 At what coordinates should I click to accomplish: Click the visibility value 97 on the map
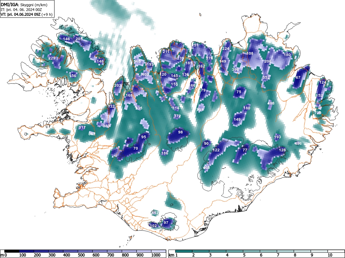[166, 223]
